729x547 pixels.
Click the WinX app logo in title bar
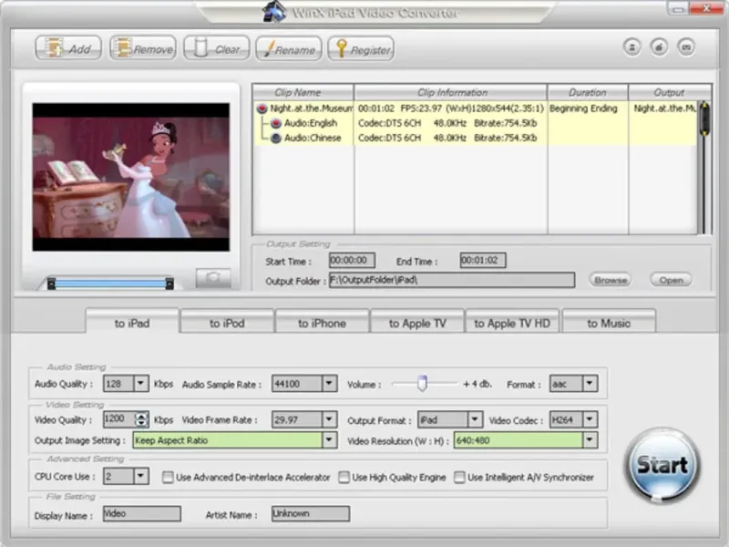274,12
